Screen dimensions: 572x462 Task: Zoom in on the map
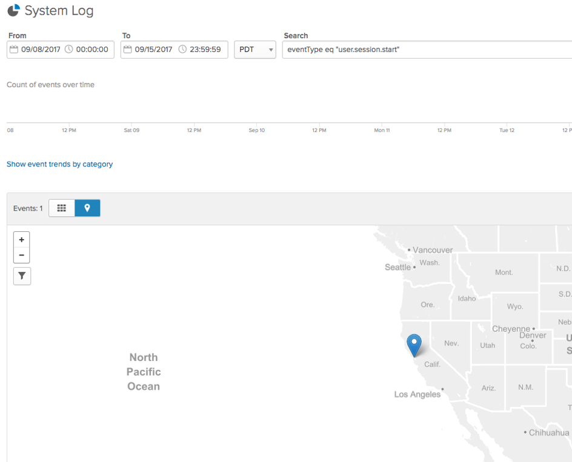coord(22,240)
